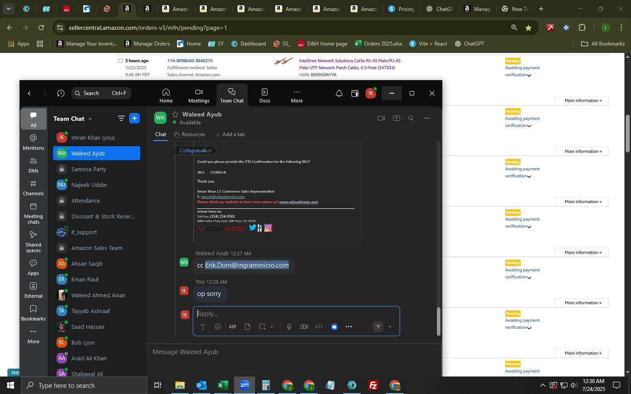Click Collapse all in chat thread

point(195,151)
